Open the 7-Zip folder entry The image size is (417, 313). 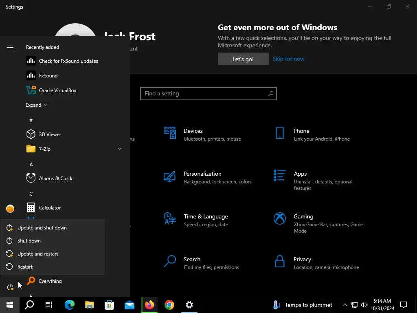45,149
